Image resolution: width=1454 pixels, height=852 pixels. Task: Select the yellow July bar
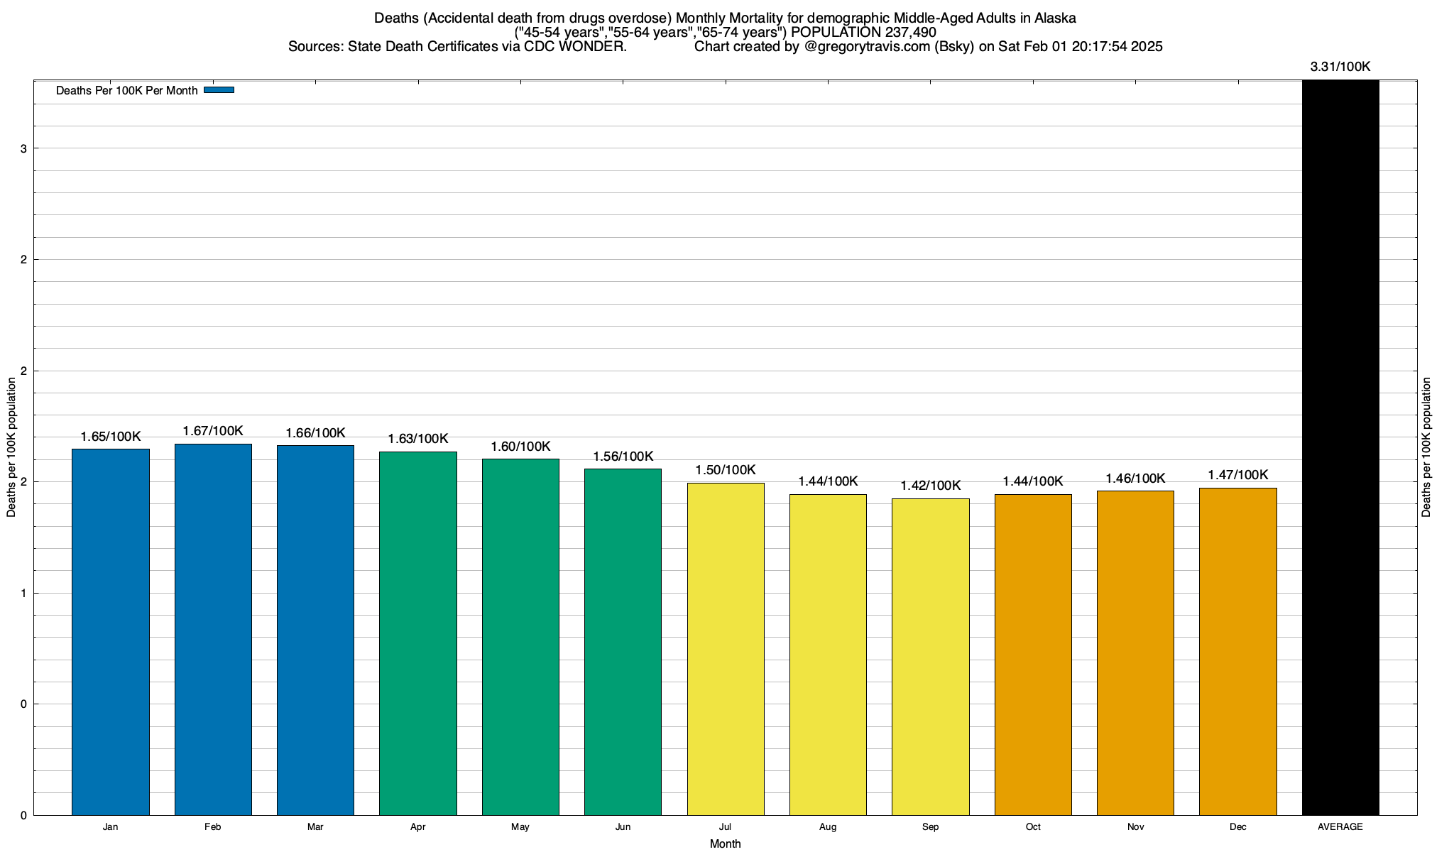click(x=726, y=649)
